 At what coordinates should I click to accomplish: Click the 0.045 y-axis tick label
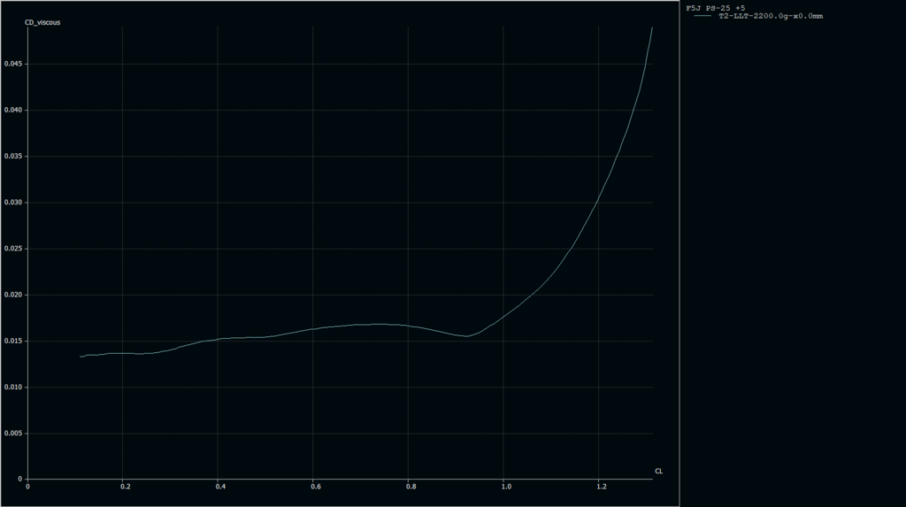coord(14,64)
